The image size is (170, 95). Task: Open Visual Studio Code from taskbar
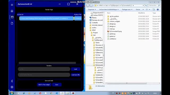(x=57, y=93)
